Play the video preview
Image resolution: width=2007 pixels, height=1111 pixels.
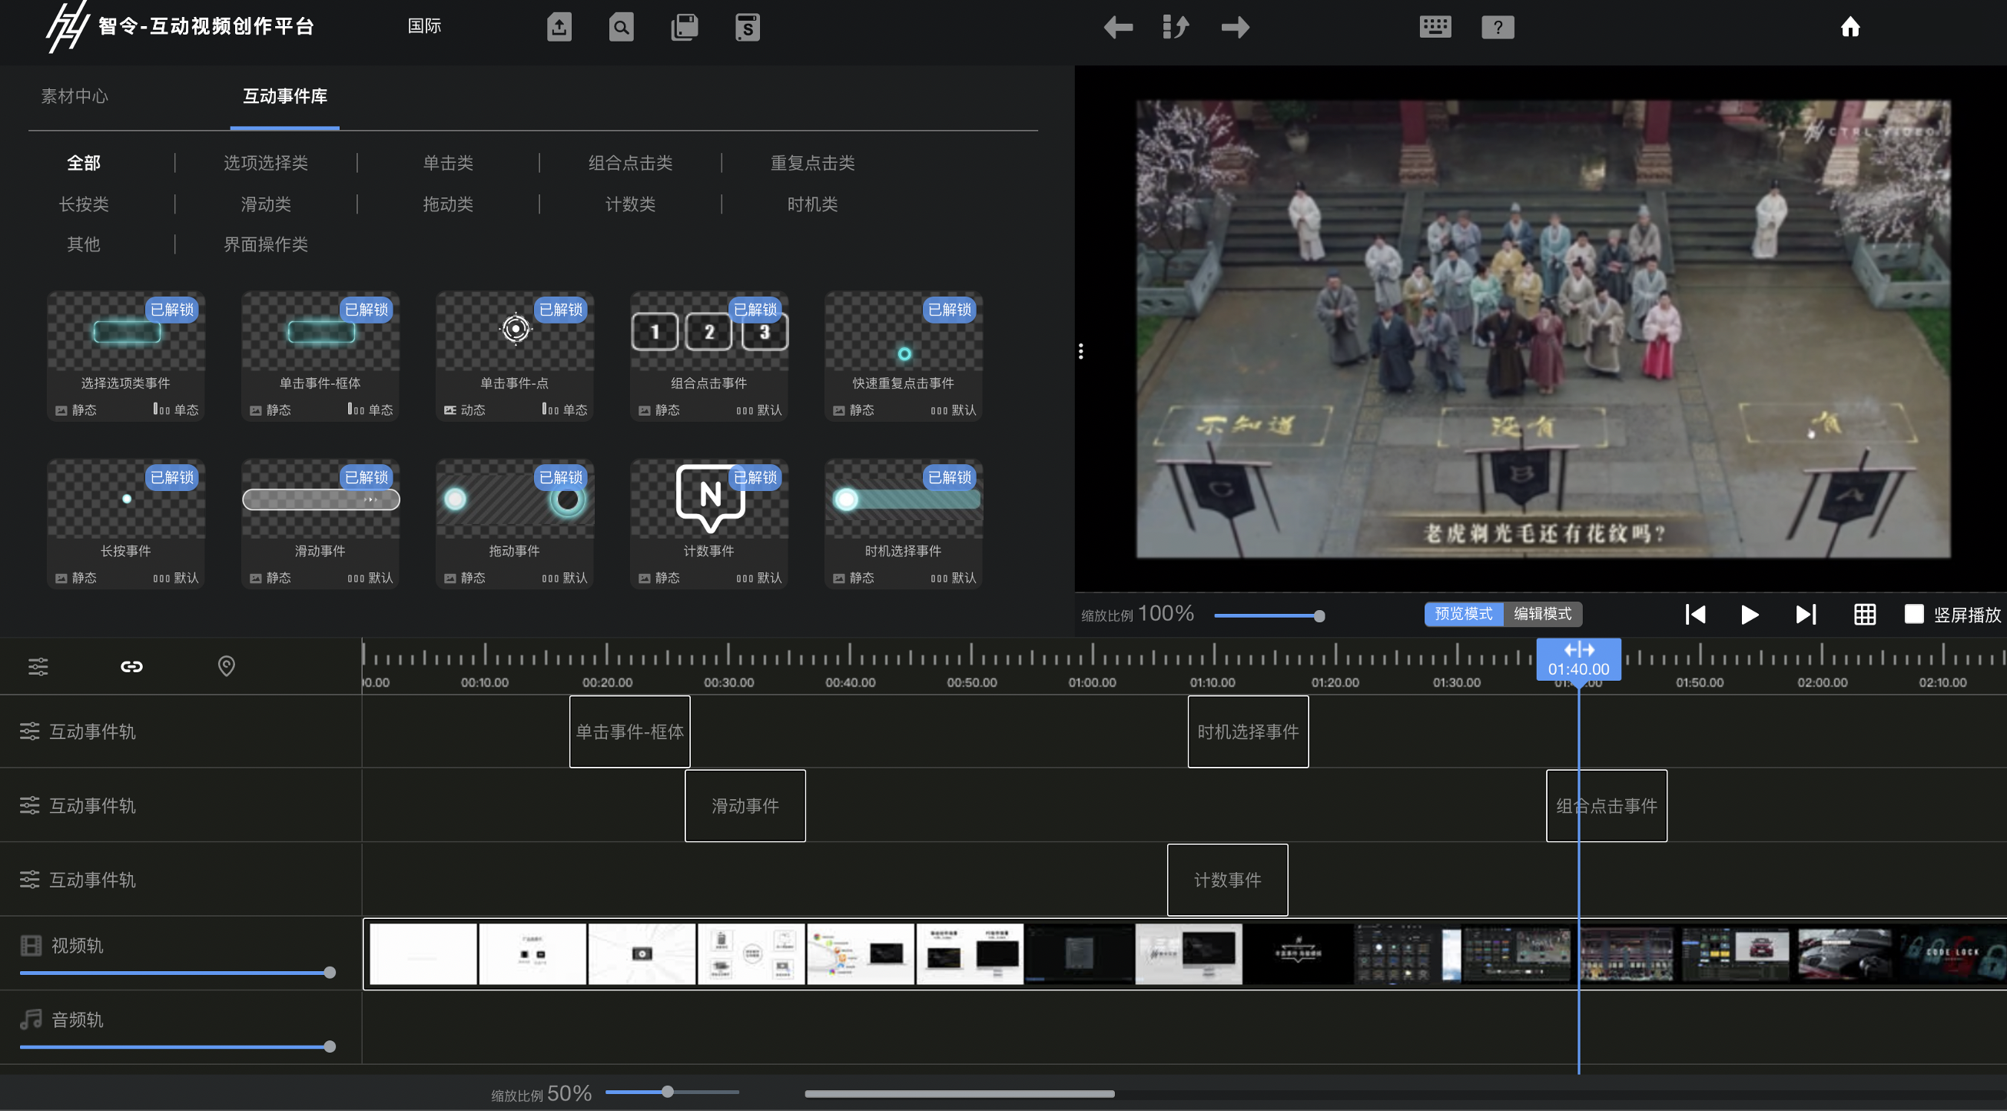(1750, 615)
